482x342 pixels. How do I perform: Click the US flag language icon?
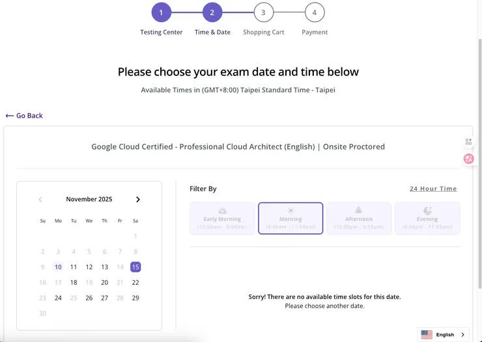(427, 334)
